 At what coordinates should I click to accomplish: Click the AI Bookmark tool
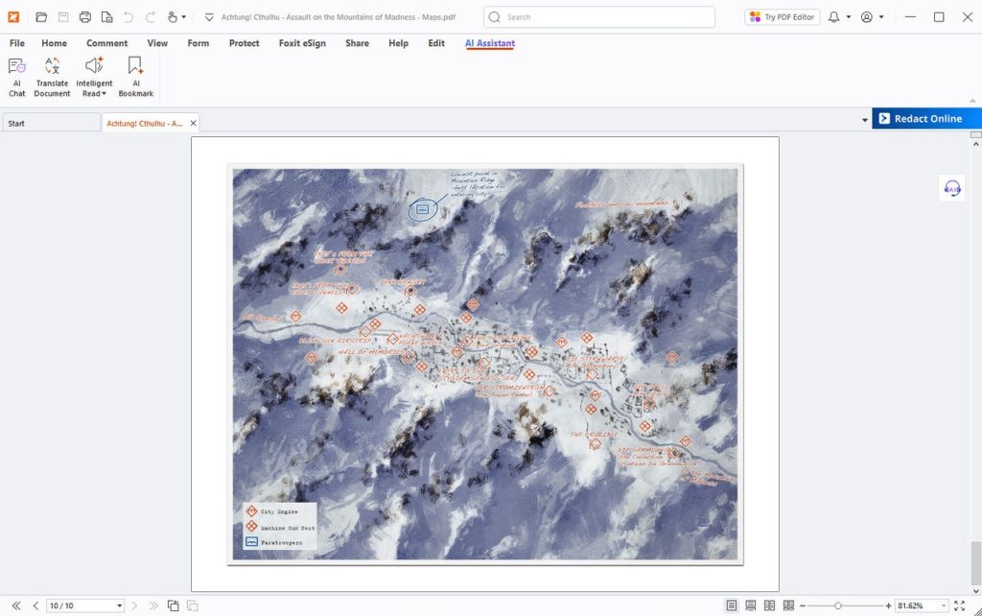pyautogui.click(x=136, y=77)
